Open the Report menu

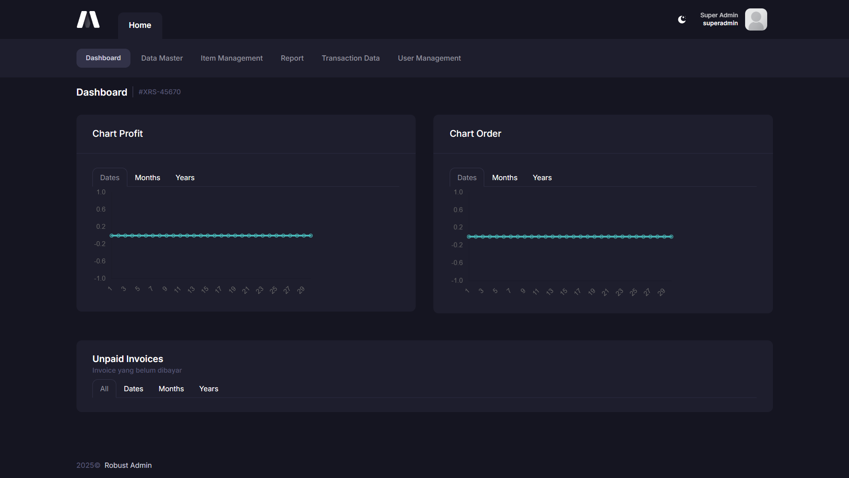(x=292, y=58)
